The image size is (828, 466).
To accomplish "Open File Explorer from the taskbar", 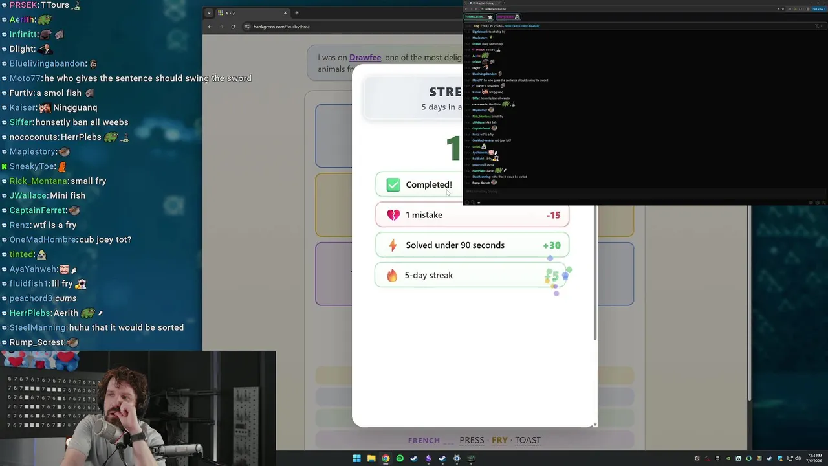I will 371,458.
